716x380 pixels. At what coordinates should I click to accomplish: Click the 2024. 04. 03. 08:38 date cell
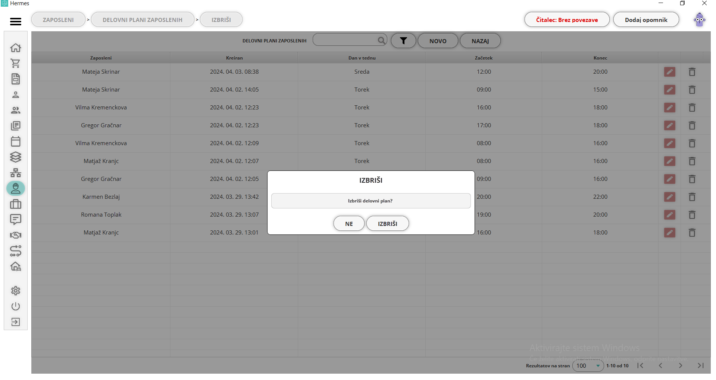pyautogui.click(x=234, y=72)
